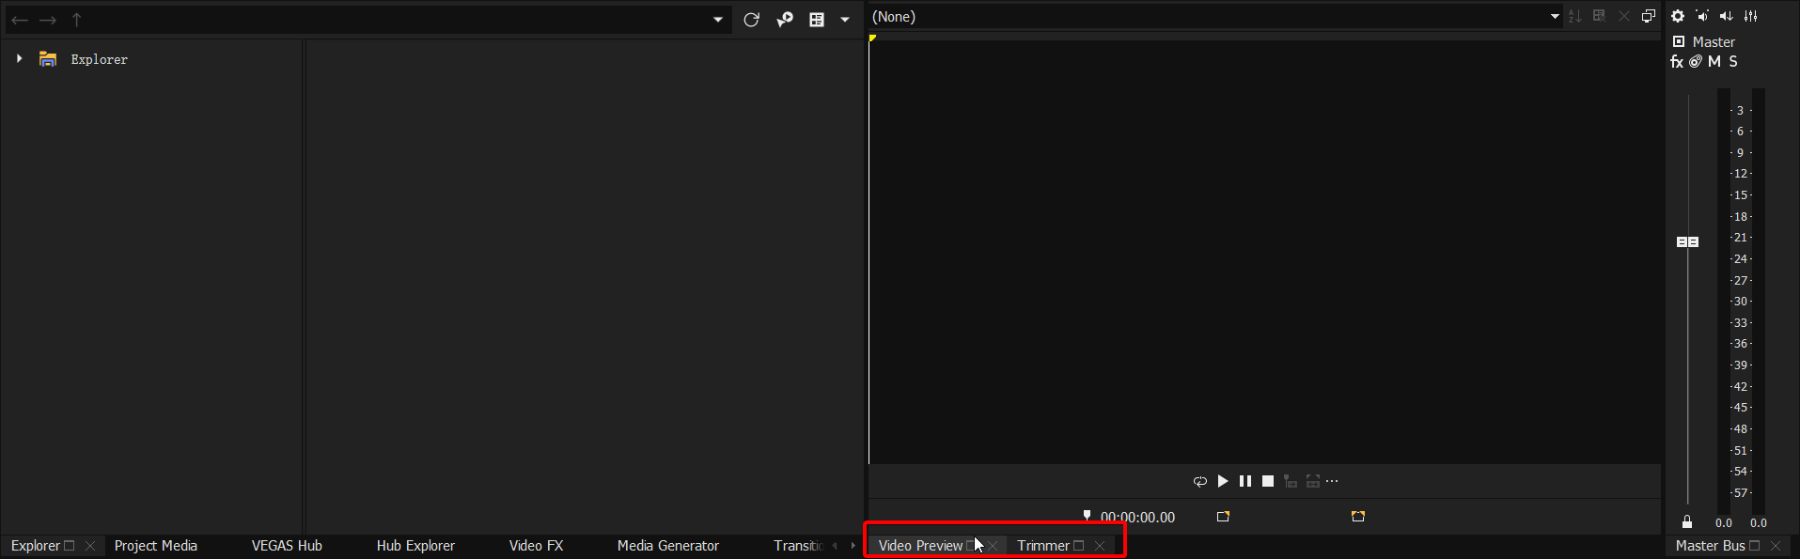Open the (None) media dropdown
1800x559 pixels.
point(1555,17)
